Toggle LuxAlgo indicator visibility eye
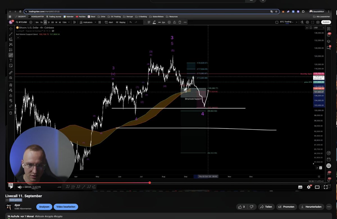 (53, 31)
